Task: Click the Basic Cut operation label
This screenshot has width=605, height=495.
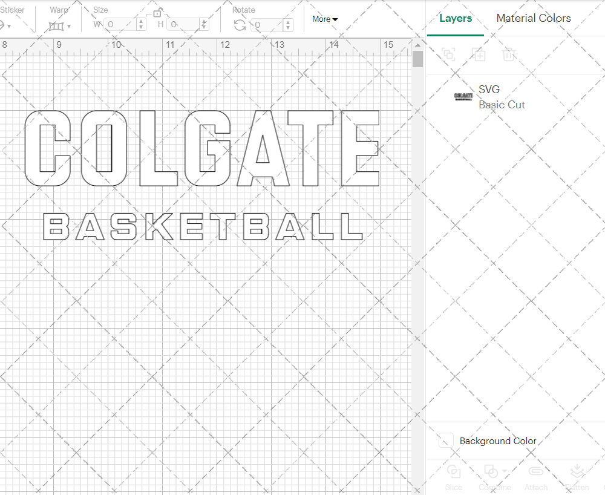Action: click(x=502, y=105)
